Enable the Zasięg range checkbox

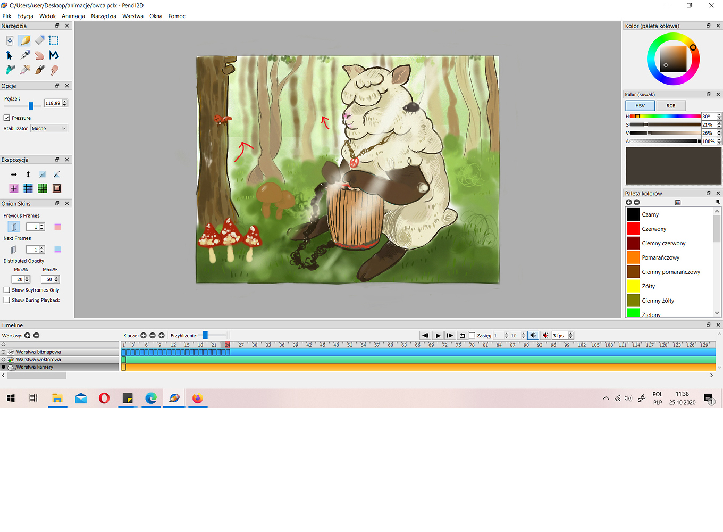(x=472, y=336)
